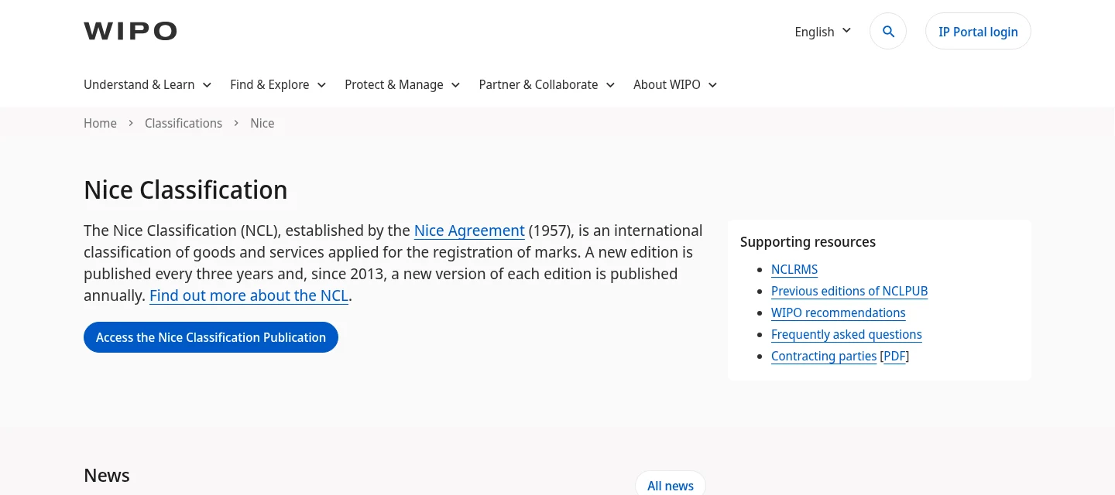Go to Home breadcrumb
Screen dimensions: 1115x495
coord(100,124)
